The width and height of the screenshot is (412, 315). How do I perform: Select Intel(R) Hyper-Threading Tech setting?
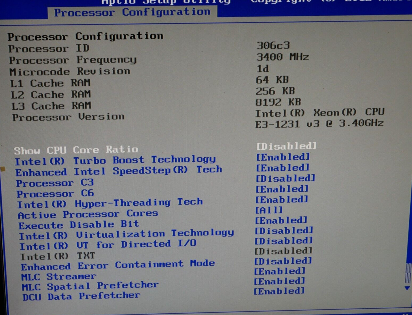[x=110, y=203]
